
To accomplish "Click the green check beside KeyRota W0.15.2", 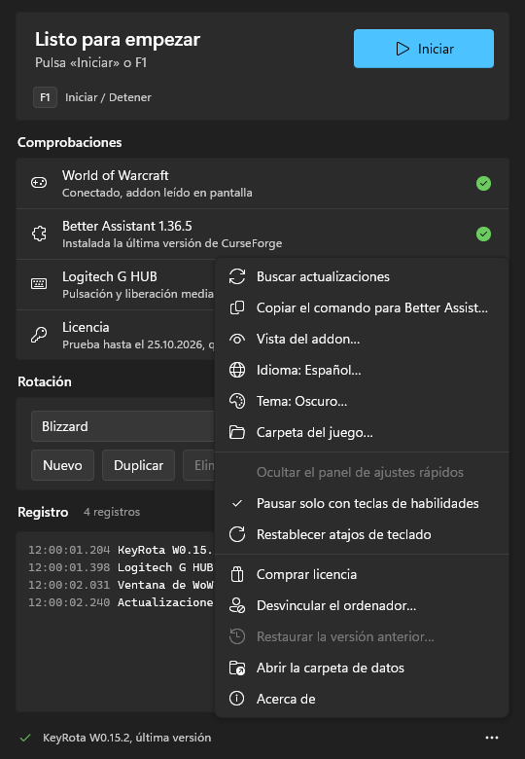I will (25, 738).
